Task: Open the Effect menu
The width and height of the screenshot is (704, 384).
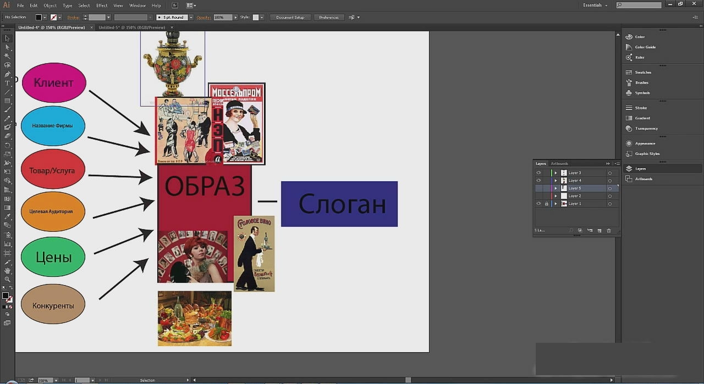Action: click(102, 5)
